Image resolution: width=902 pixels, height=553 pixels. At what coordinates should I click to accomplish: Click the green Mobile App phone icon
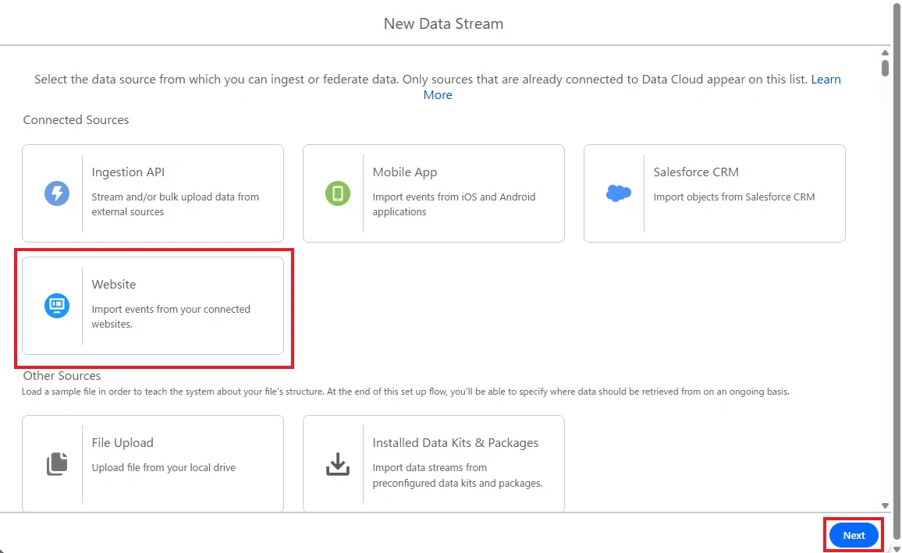coord(338,193)
